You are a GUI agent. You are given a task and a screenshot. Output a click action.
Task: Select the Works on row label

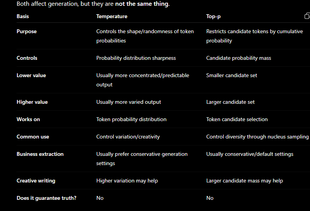click(x=28, y=119)
